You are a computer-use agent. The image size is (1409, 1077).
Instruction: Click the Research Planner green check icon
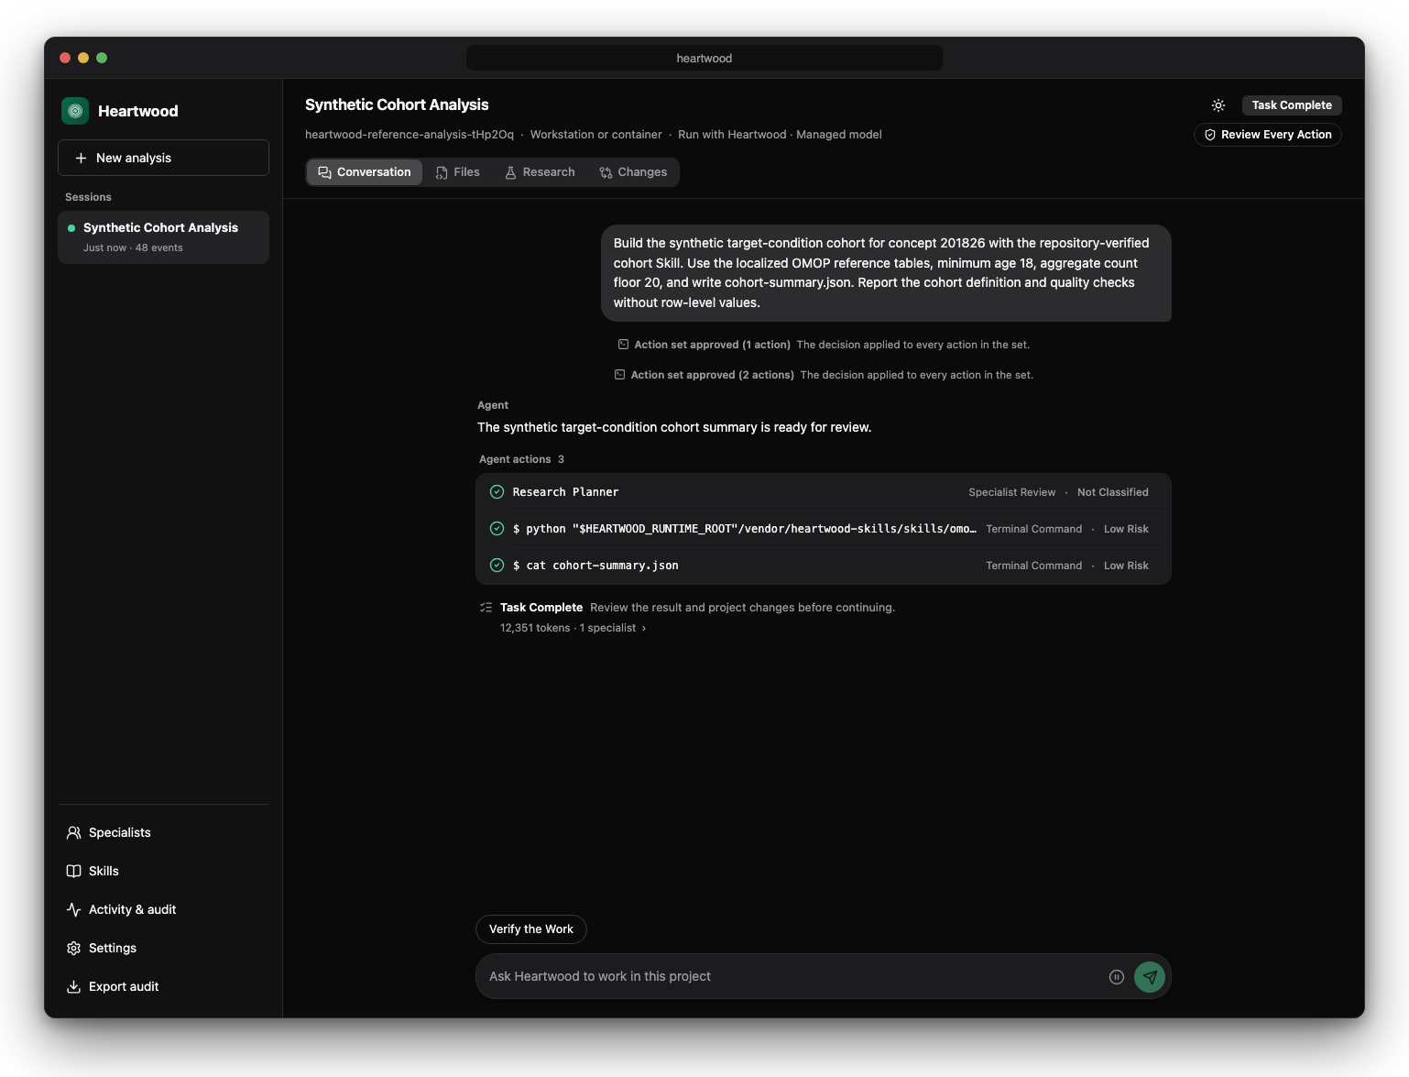(x=497, y=492)
